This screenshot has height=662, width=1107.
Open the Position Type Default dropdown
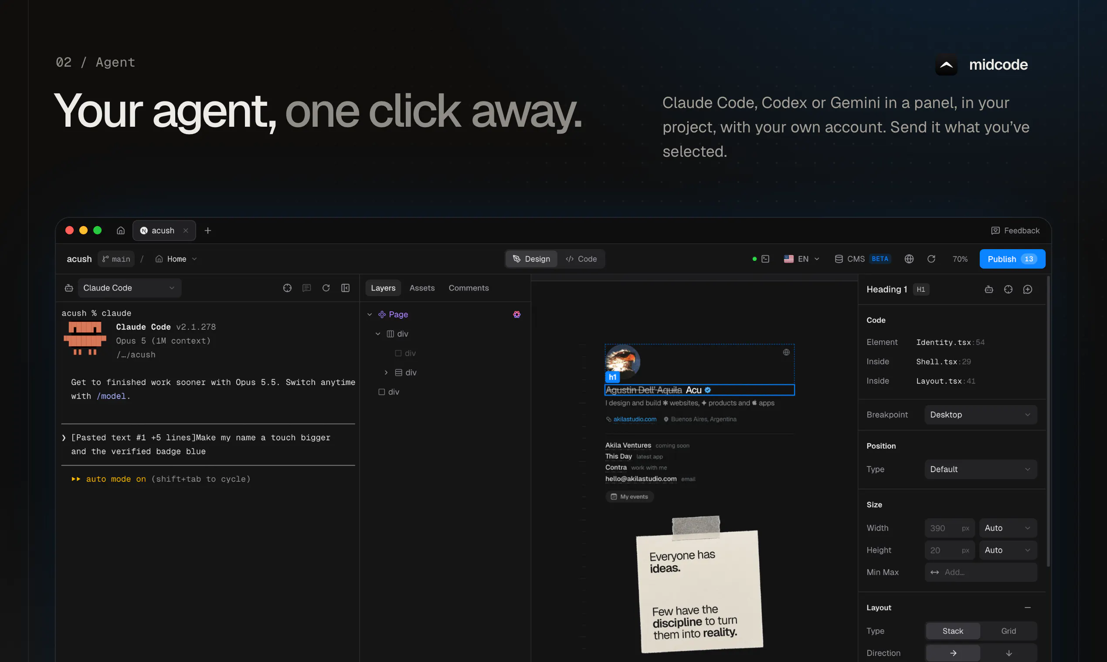981,469
